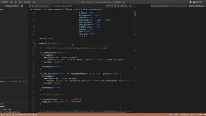
Task: Click breadcrumb 'parameters' folder
Action: point(36,9)
